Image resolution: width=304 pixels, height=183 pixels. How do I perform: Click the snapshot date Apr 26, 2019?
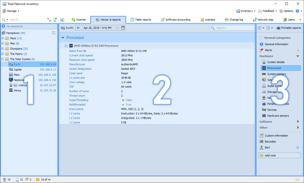[x=97, y=28]
